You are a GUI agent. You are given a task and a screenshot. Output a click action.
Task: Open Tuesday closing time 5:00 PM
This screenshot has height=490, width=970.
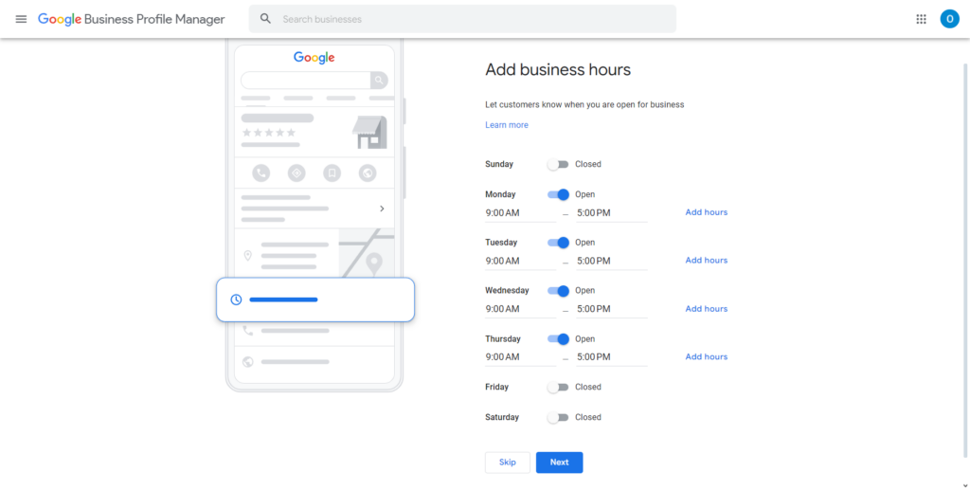pos(612,261)
